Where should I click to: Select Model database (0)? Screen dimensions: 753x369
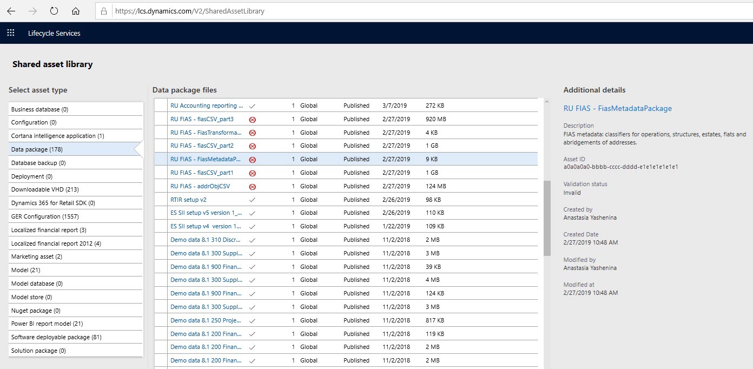coord(76,284)
